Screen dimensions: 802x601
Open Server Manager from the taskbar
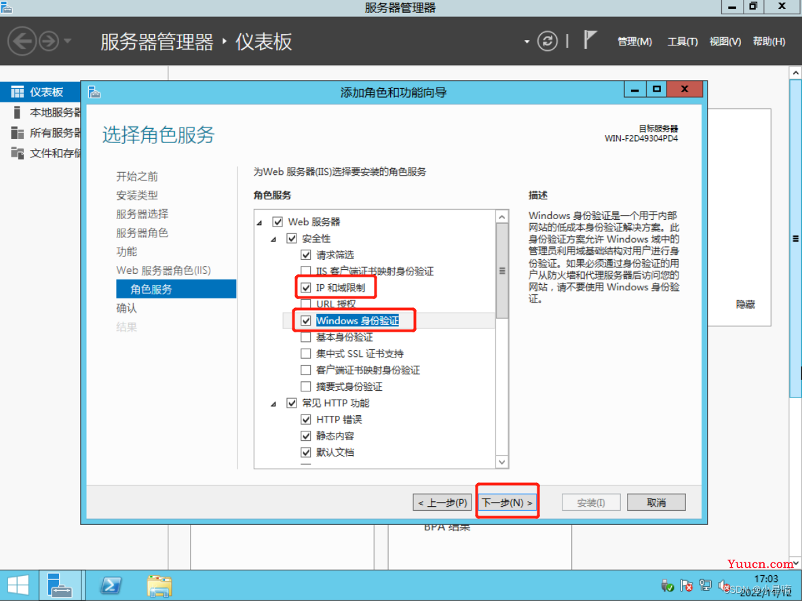pyautogui.click(x=60, y=585)
